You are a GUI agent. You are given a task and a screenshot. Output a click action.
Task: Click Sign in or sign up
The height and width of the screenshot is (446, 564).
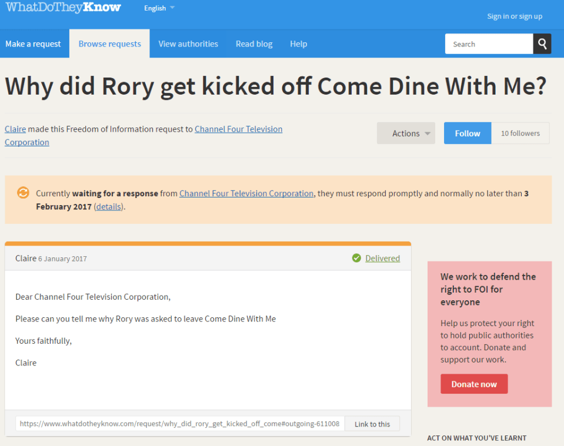tap(515, 16)
